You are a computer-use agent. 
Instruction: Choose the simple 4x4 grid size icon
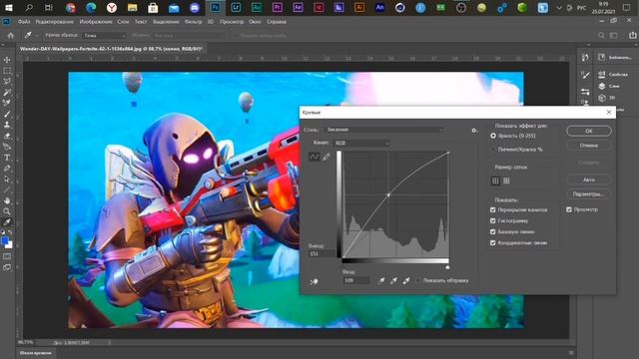pyautogui.click(x=495, y=180)
